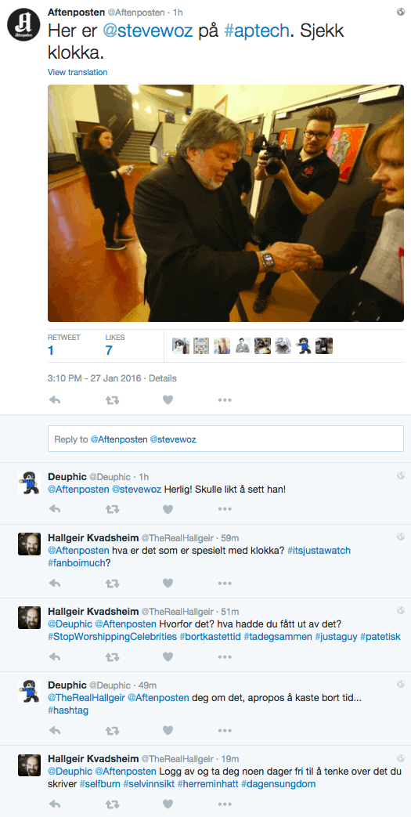The width and height of the screenshot is (411, 817).
Task: Reply to Hallgeir's #patetisk tweet
Action: [x=55, y=656]
